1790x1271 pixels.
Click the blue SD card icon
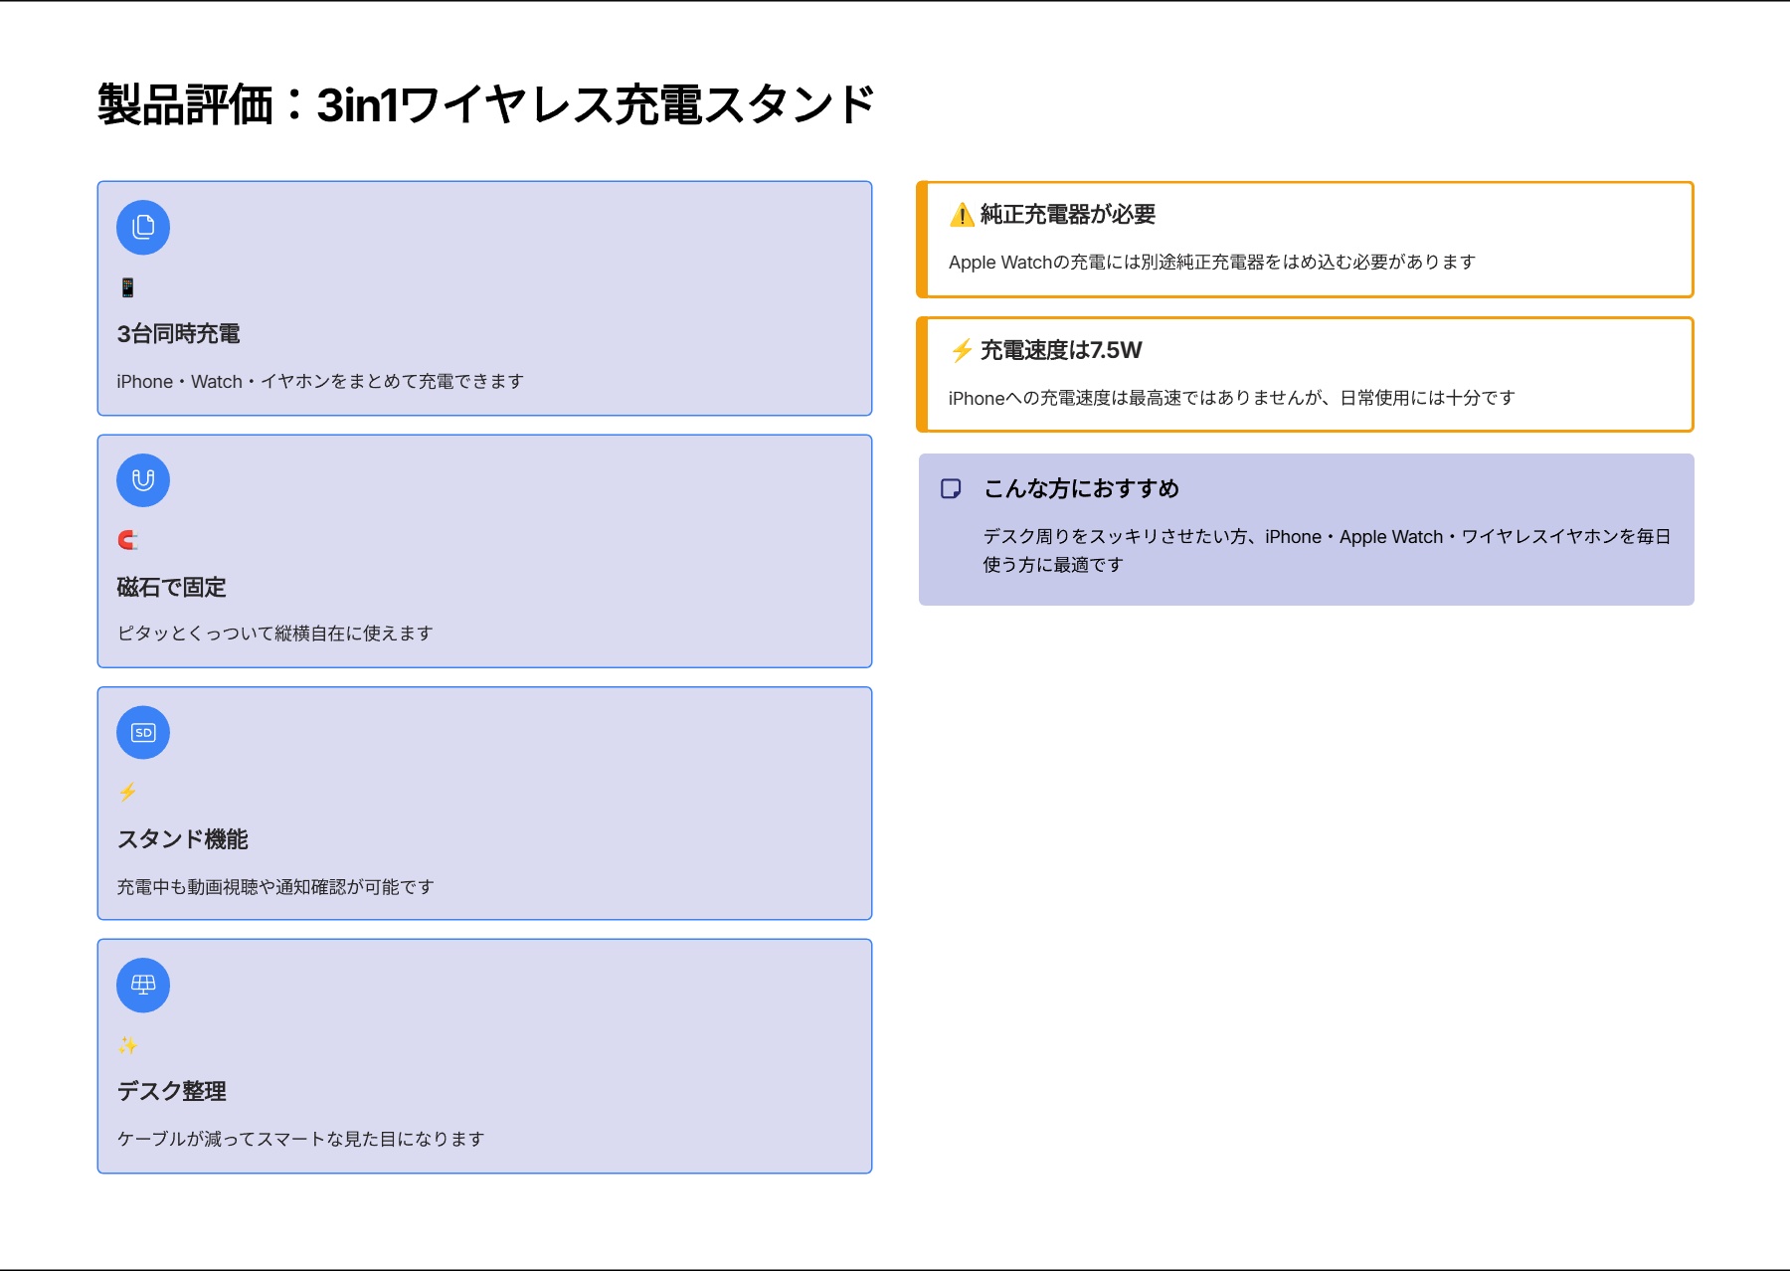(x=143, y=733)
